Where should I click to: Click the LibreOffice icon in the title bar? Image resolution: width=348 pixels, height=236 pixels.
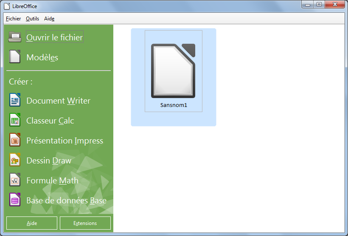(7, 6)
